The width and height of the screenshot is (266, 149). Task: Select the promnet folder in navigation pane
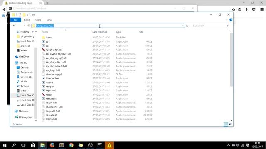(23, 46)
